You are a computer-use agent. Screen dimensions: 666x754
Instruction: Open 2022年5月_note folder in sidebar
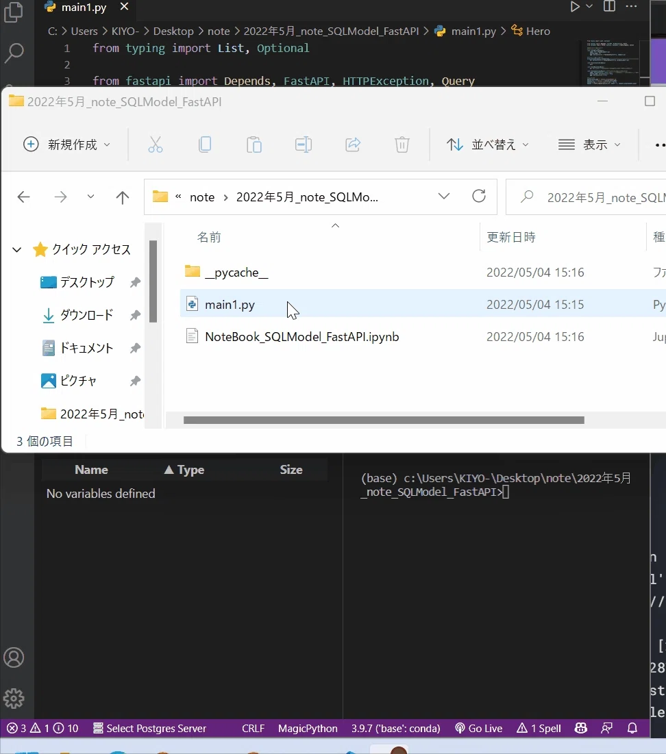pyautogui.click(x=92, y=414)
